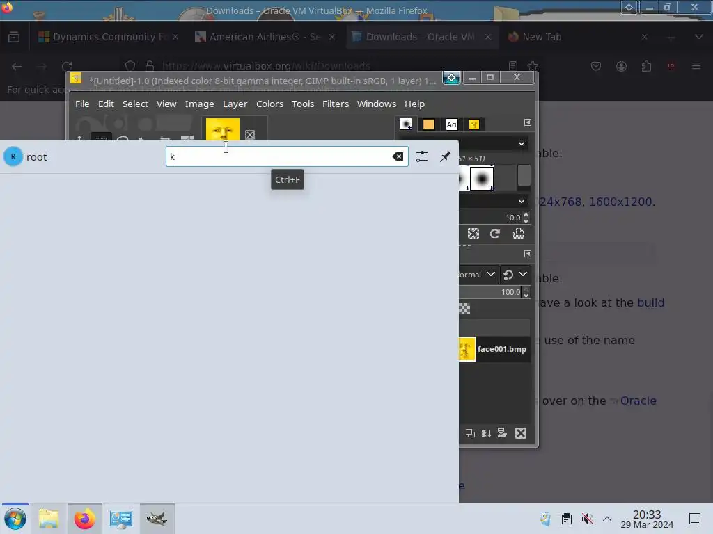Image resolution: width=713 pixels, height=534 pixels.
Task: Clear the launcher search field text
Action: pos(398,156)
